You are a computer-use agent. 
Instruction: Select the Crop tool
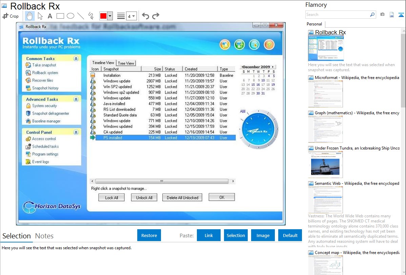point(11,16)
